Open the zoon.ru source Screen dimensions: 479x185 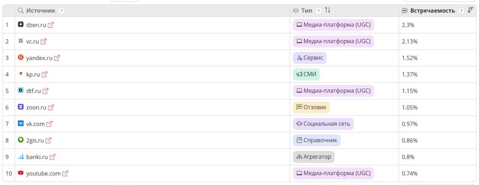[36, 107]
